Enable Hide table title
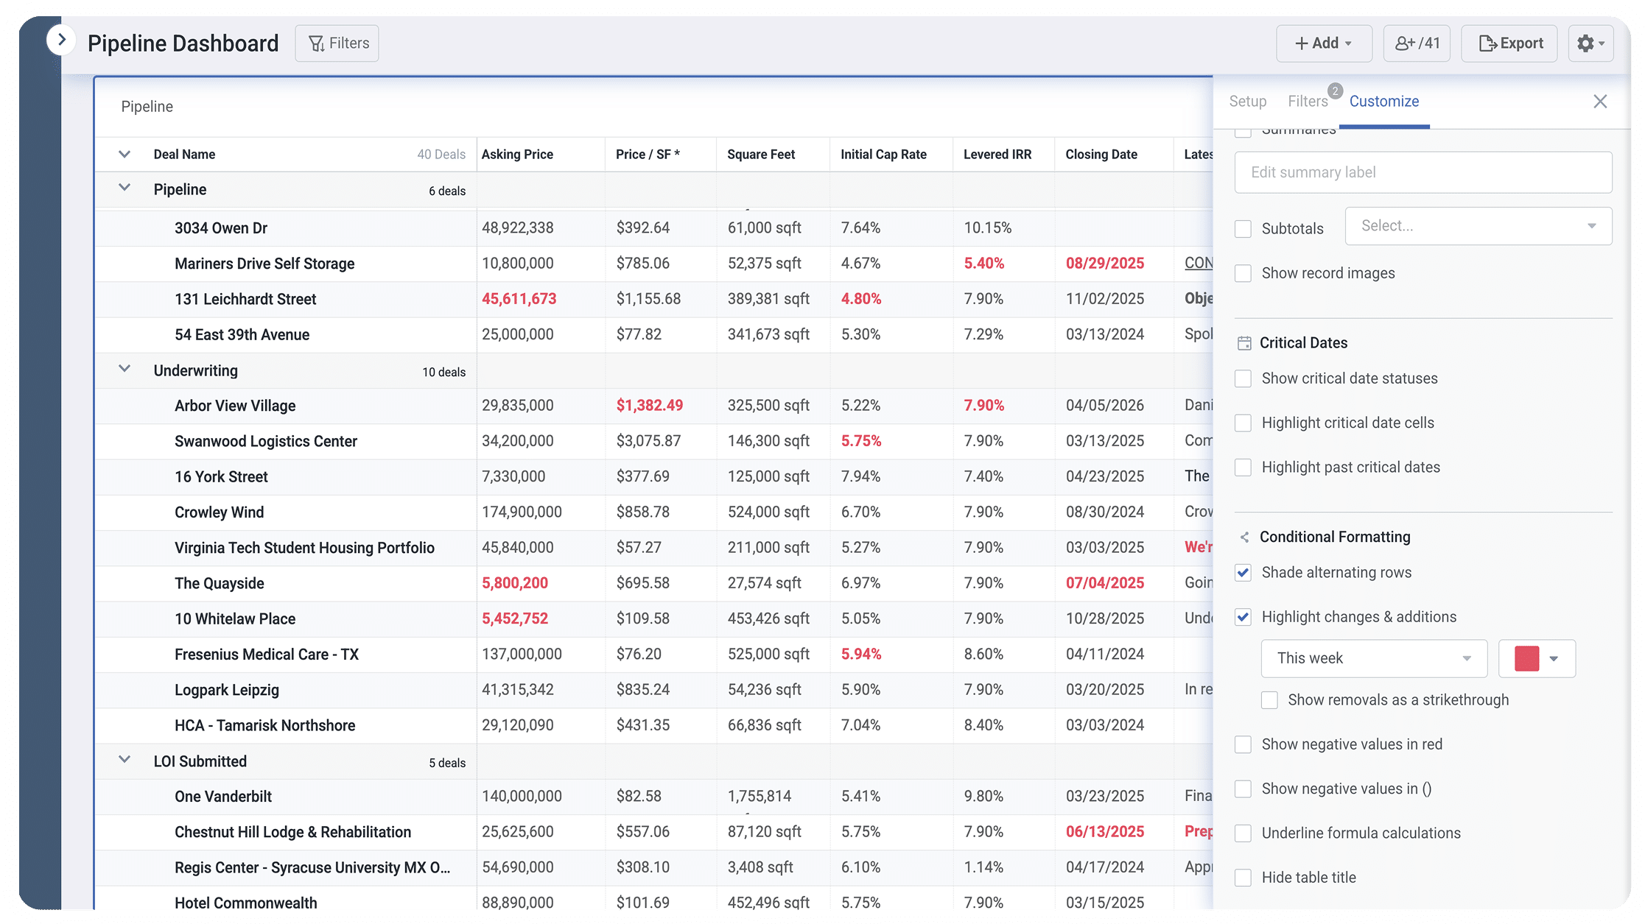 coord(1244,878)
